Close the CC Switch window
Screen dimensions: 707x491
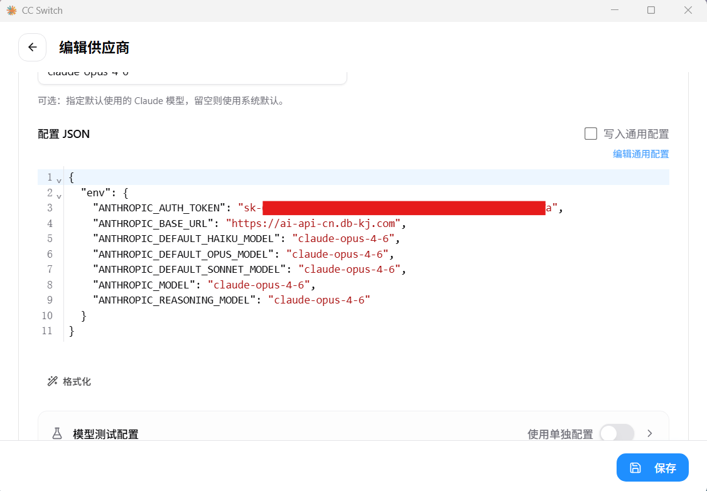click(x=688, y=10)
